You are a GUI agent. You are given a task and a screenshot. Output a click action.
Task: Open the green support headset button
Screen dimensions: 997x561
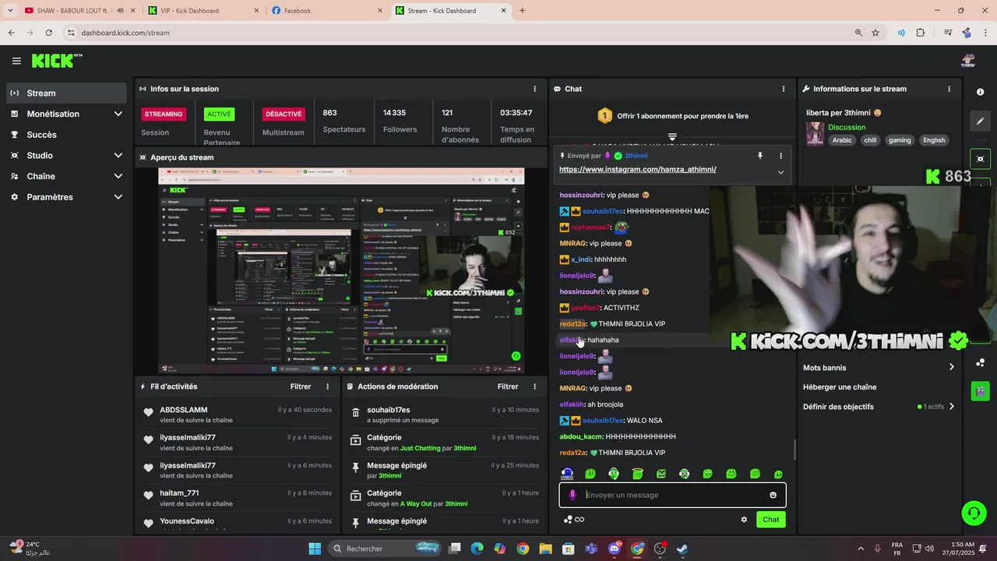click(x=974, y=512)
